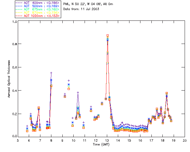The height and width of the screenshot is (152, 190).
Task: Click the purple plus marker at the hour-8 peak
Action: 51,73
